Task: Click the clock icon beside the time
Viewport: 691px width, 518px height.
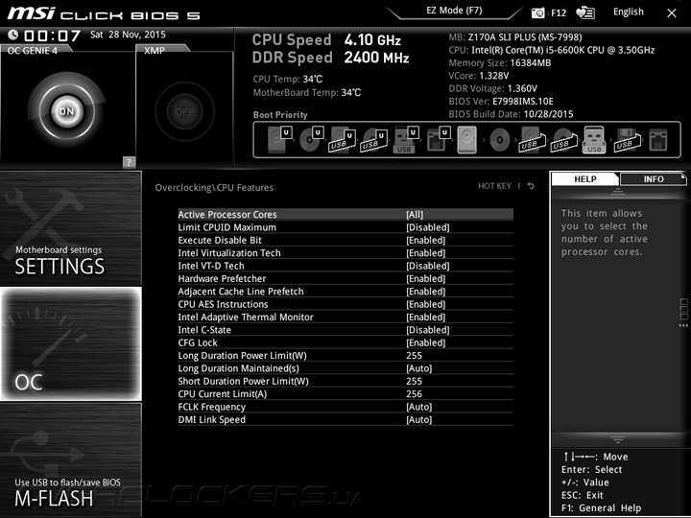Action: pos(12,35)
